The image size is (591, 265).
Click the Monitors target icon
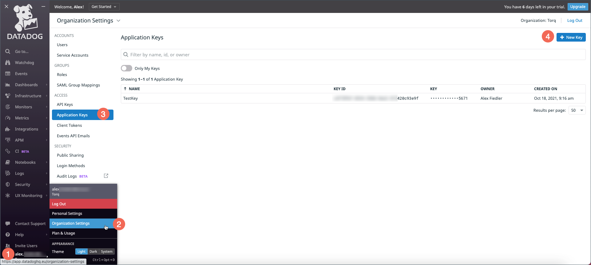8,107
